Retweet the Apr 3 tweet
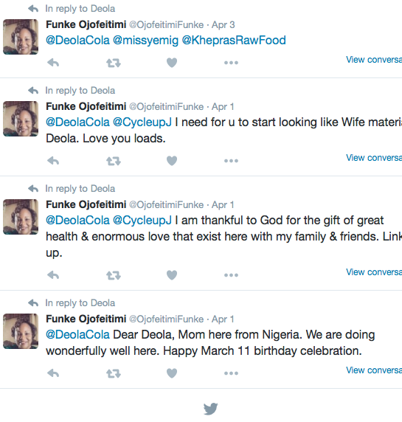 [x=114, y=63]
